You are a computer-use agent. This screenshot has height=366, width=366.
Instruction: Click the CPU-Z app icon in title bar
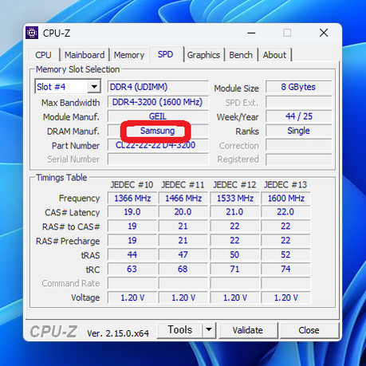(x=32, y=33)
